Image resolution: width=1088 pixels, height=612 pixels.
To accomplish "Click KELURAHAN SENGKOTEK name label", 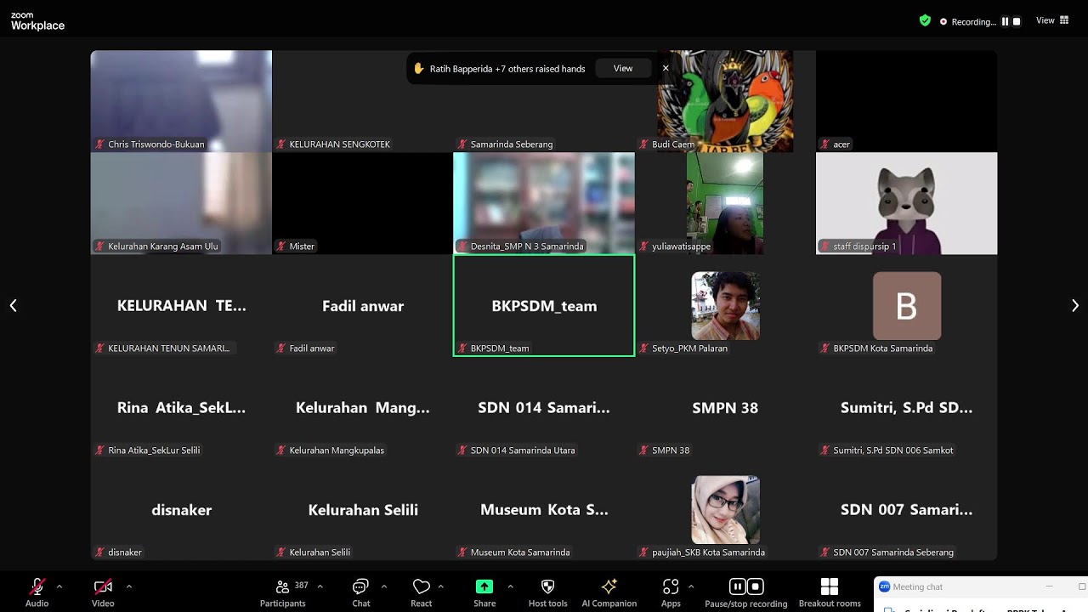I will point(339,144).
